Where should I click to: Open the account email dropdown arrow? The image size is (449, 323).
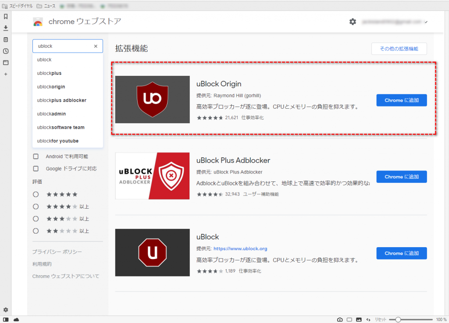click(x=426, y=22)
